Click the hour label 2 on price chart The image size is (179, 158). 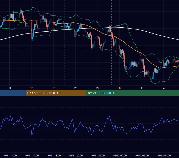point(142,88)
